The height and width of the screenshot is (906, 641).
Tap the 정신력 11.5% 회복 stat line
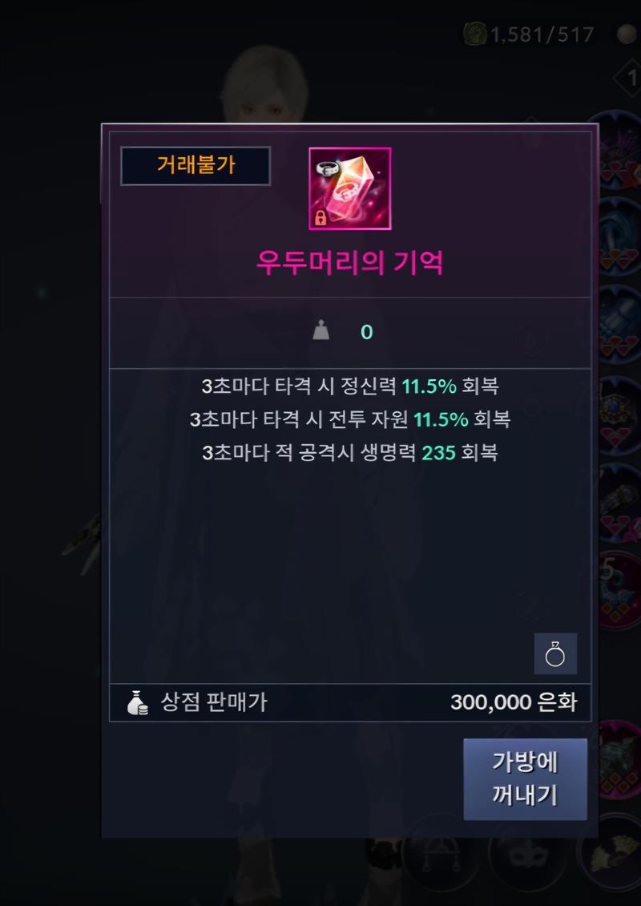tap(350, 386)
